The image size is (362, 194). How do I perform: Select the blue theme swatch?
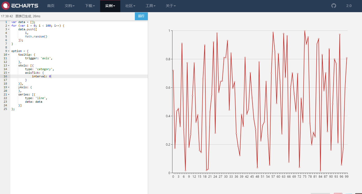tap(349, 193)
